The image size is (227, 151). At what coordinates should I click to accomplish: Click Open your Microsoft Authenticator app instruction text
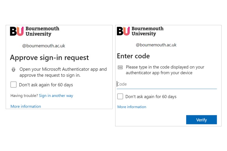point(63,72)
